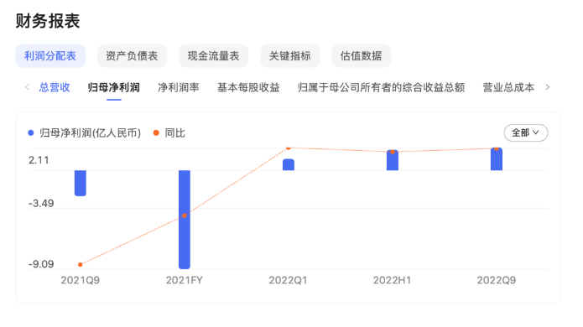Toggle the 归母净利润 legend series
The image size is (583, 327).
pyautogui.click(x=85, y=133)
